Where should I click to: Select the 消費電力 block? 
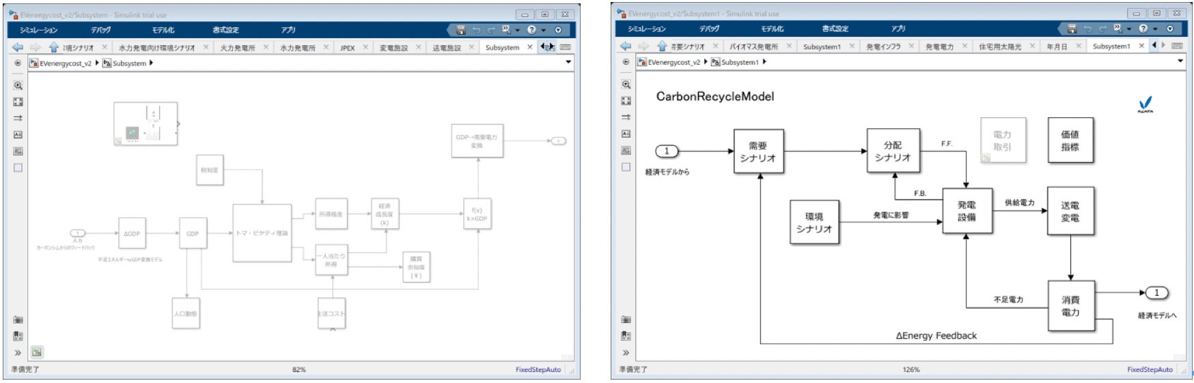[x=1070, y=306]
